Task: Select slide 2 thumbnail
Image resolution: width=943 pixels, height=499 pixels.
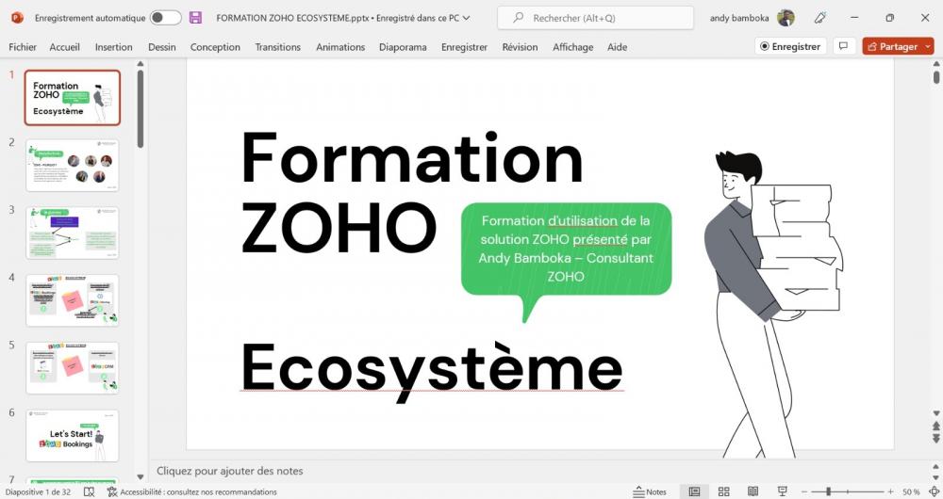Action: point(73,165)
